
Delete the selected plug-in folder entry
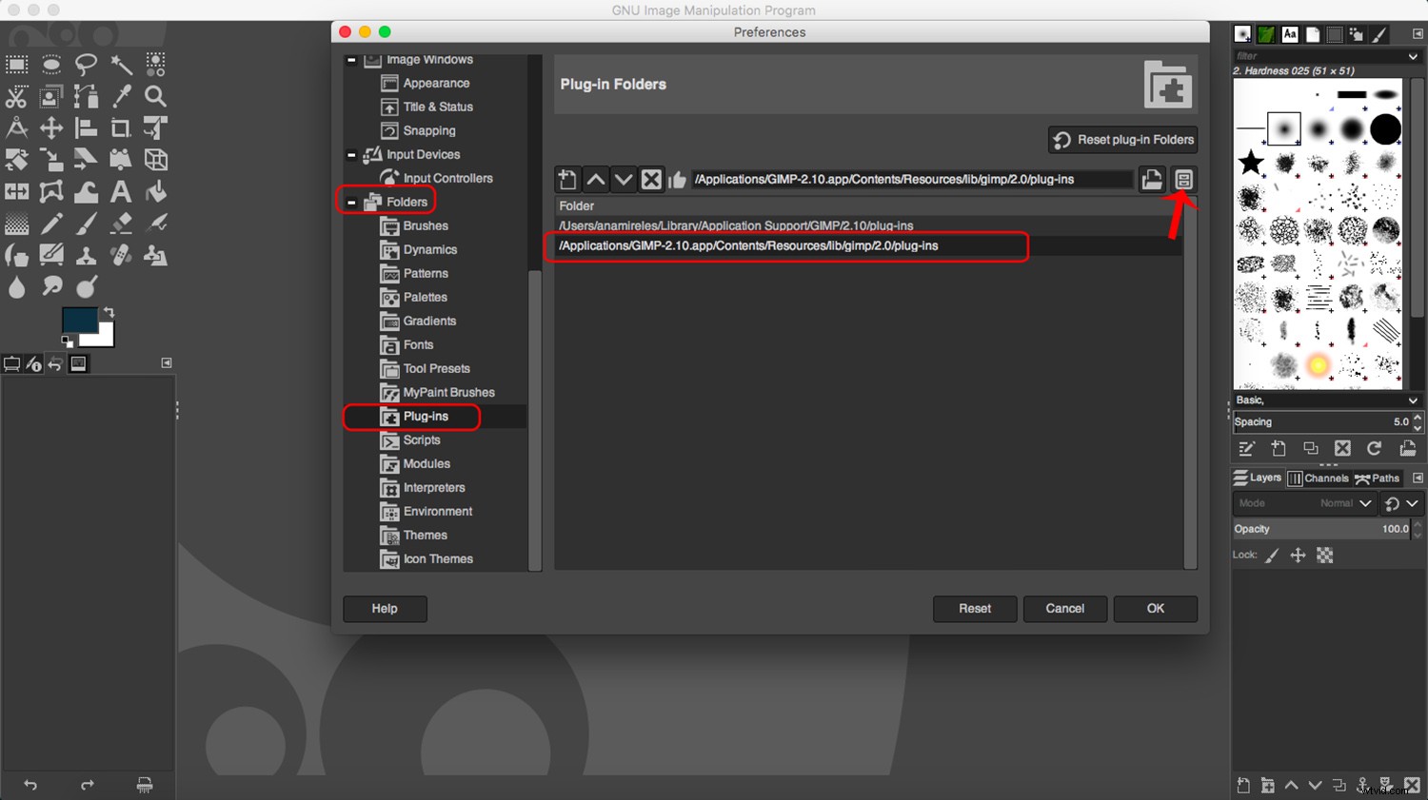tap(651, 179)
